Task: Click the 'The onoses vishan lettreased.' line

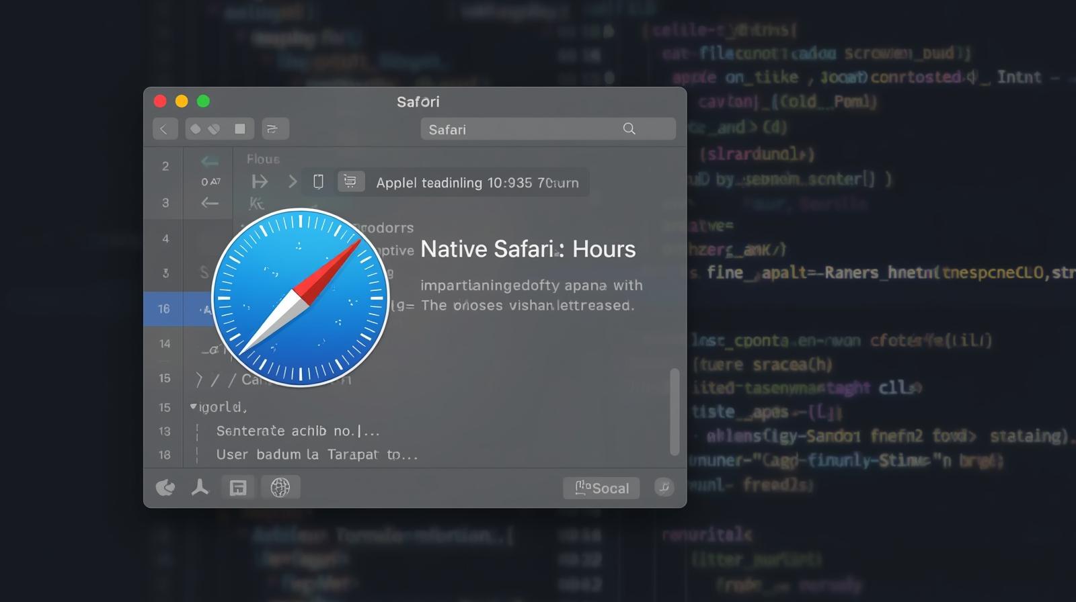Action: 528,306
